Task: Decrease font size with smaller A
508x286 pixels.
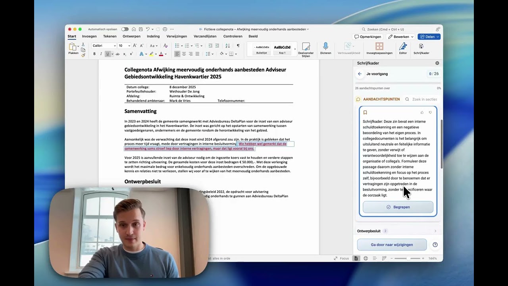Action: [142, 46]
